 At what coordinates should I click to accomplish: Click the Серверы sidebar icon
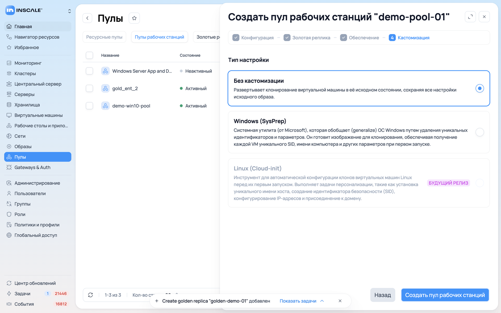[9, 94]
